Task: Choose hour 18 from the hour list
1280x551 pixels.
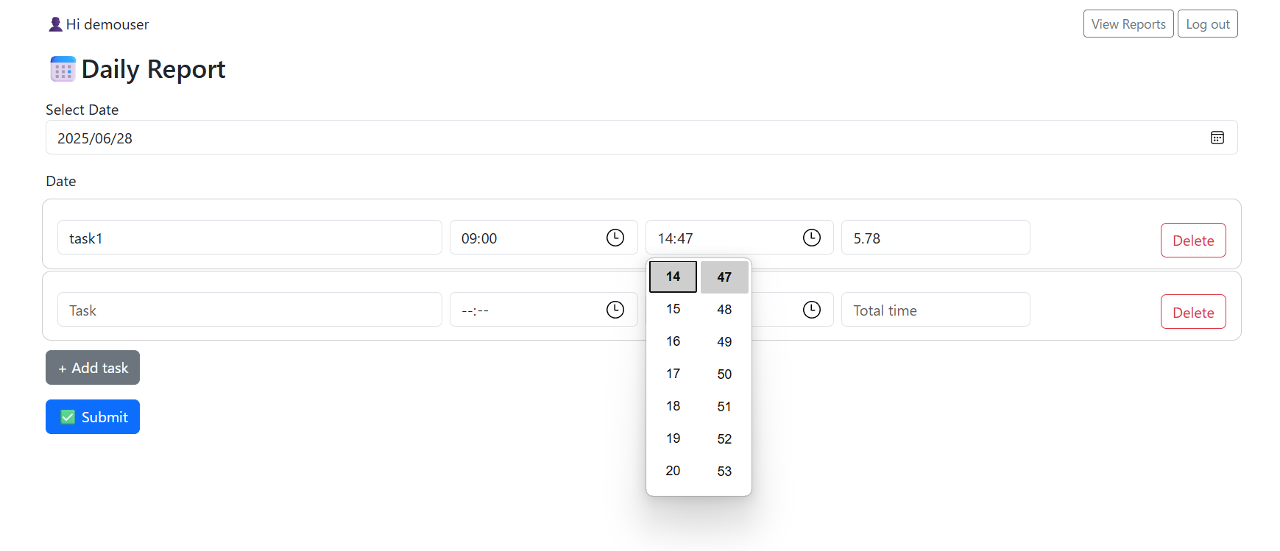Action: coord(673,406)
